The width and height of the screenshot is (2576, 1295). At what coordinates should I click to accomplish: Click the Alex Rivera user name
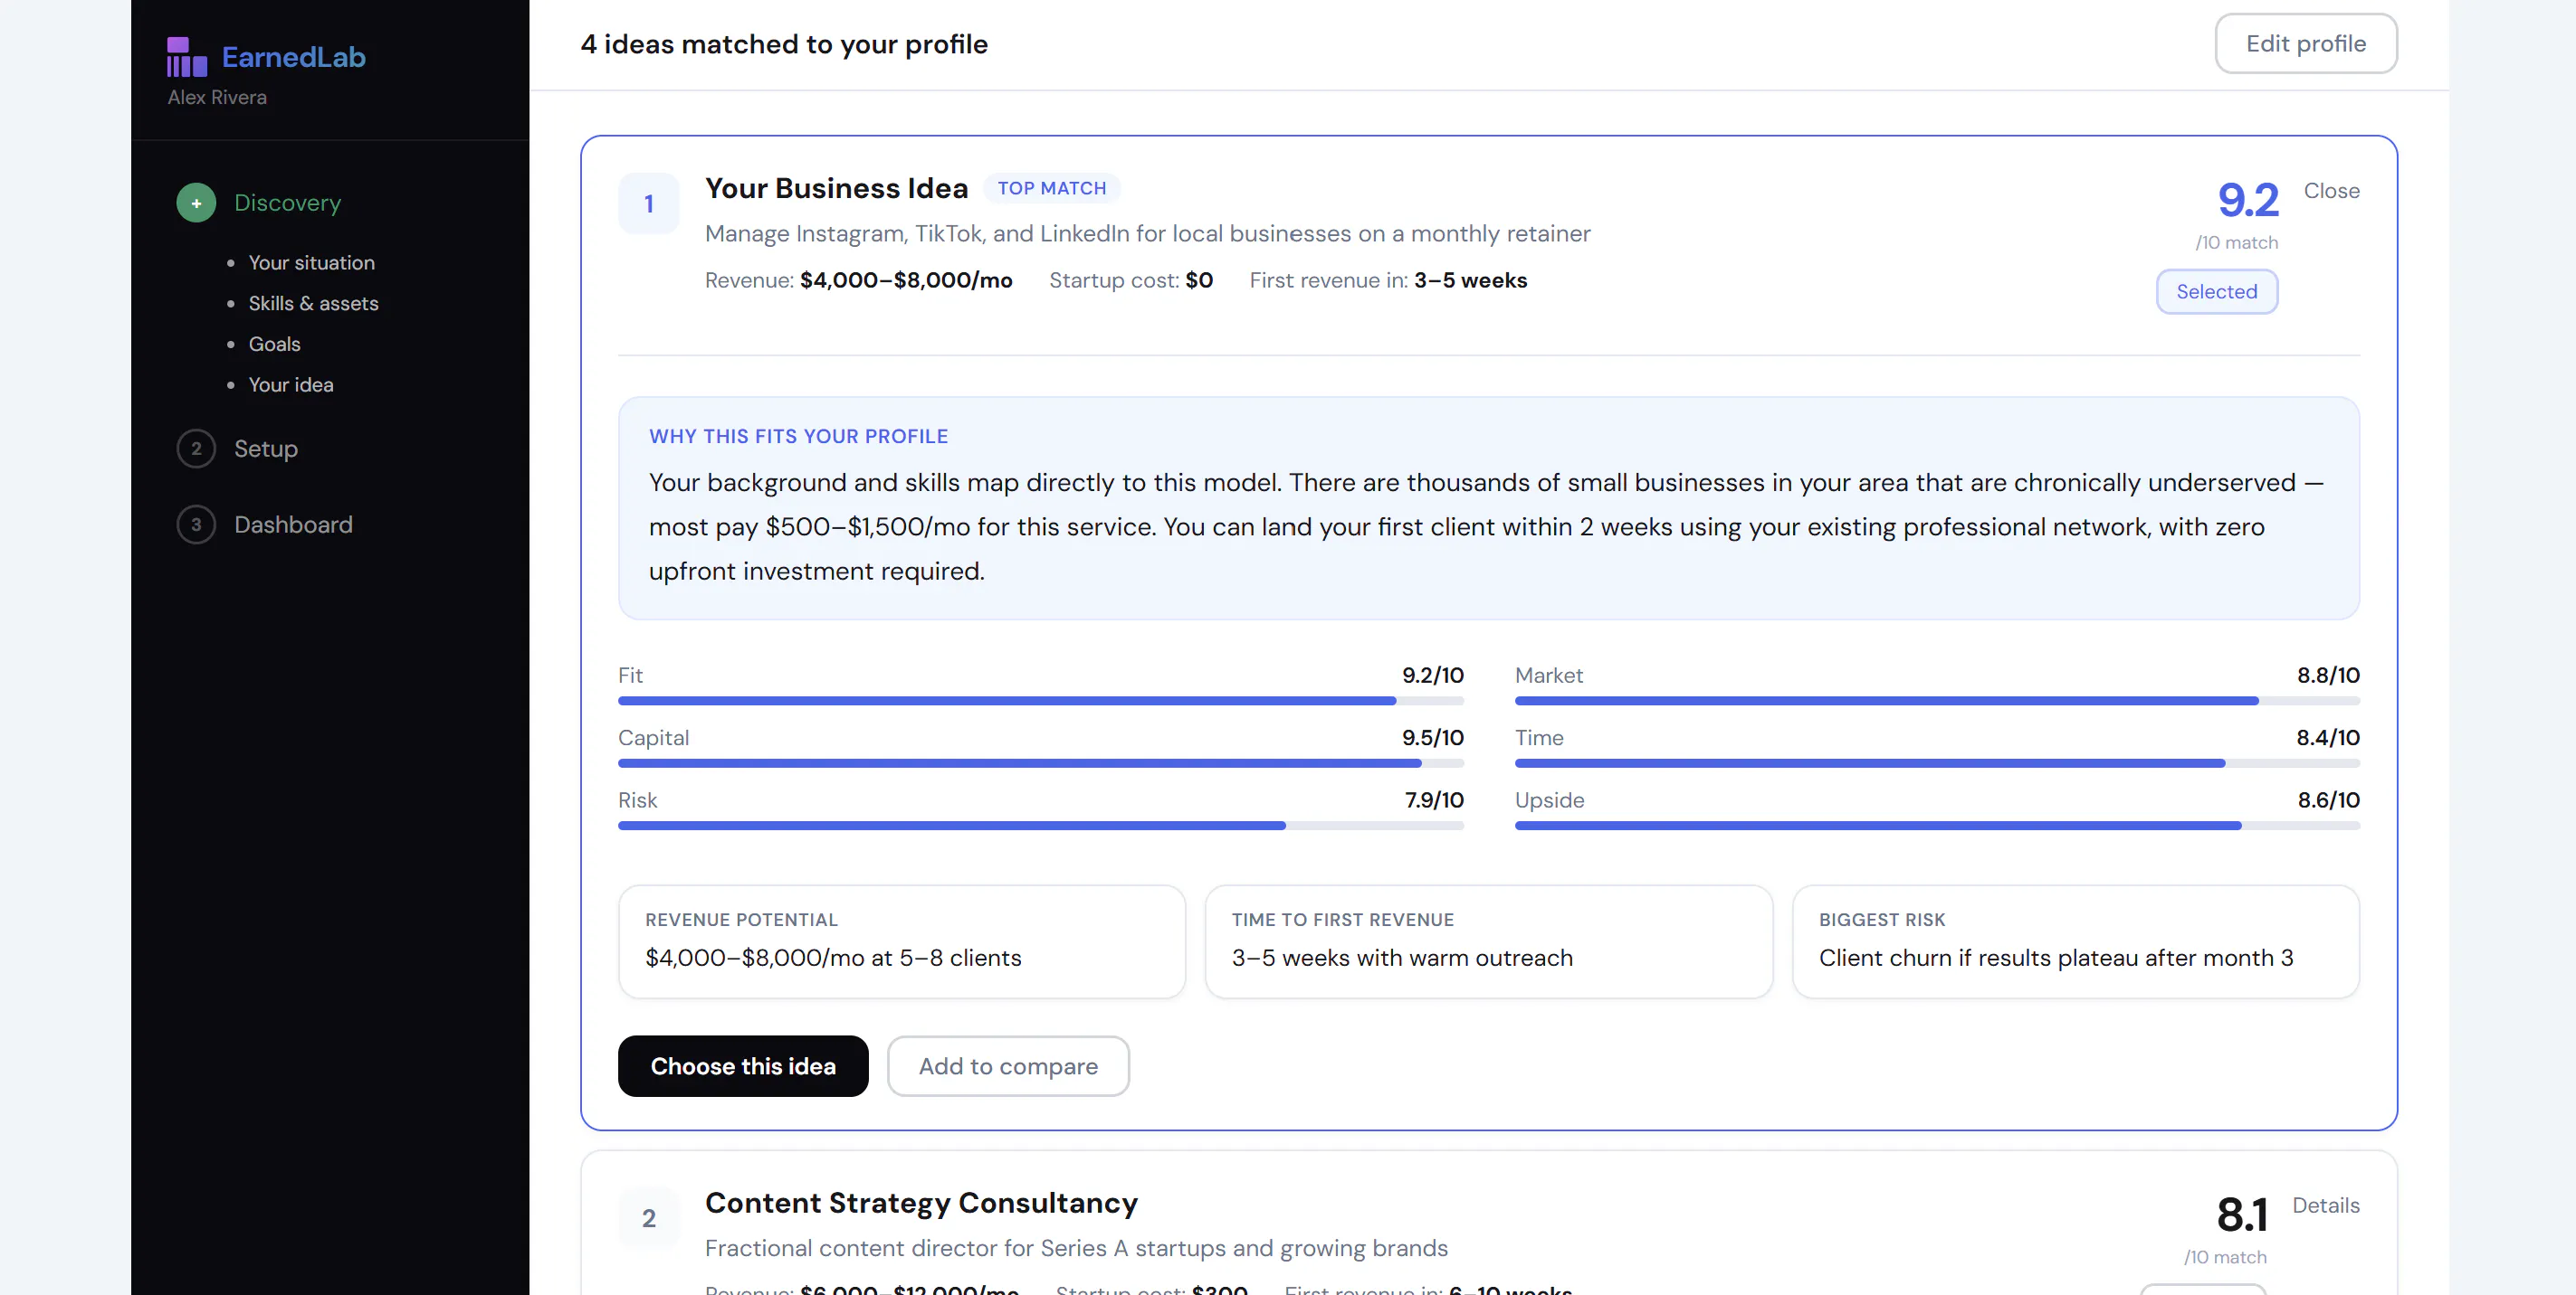pyautogui.click(x=217, y=97)
